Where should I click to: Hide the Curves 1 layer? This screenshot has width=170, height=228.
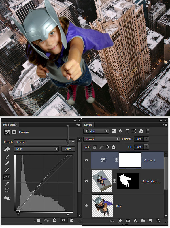(x=86, y=160)
